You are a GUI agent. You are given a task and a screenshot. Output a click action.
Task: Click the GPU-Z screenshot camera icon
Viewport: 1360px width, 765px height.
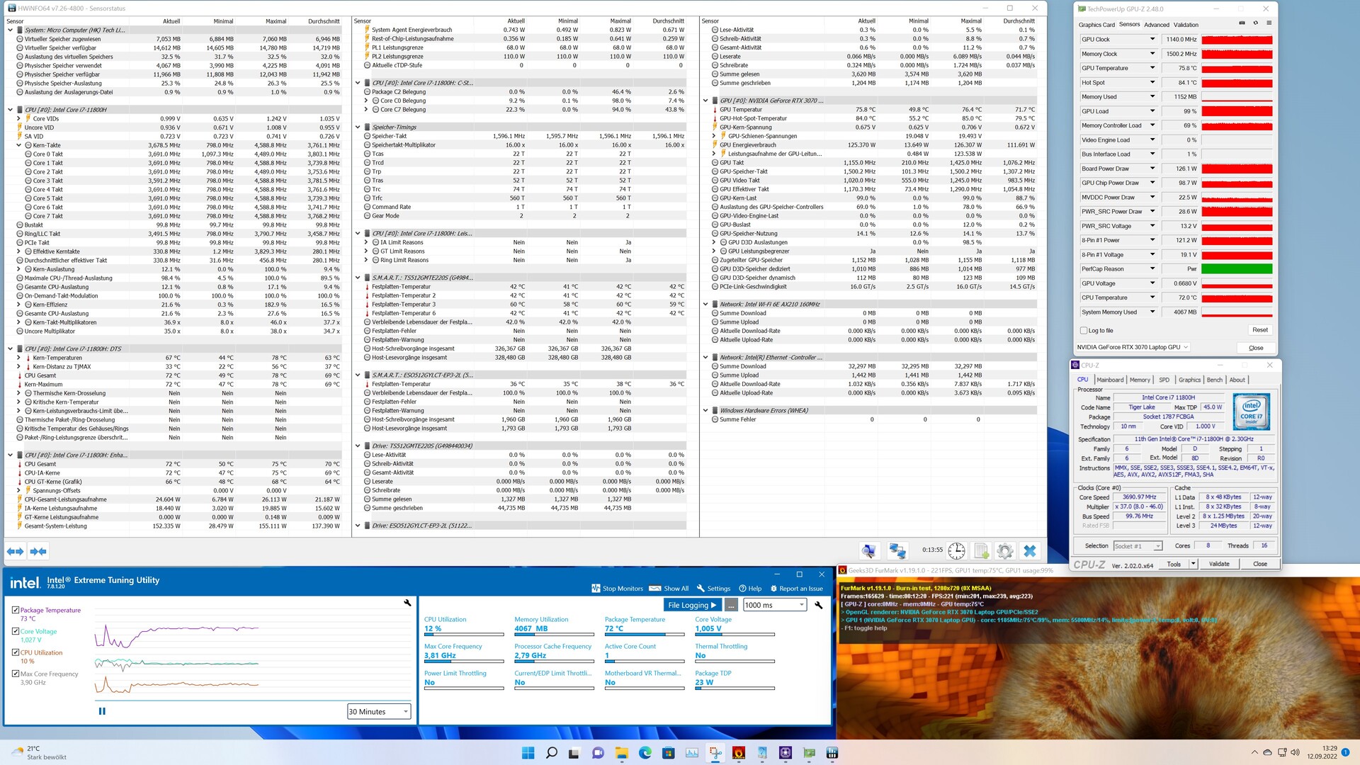point(1242,23)
